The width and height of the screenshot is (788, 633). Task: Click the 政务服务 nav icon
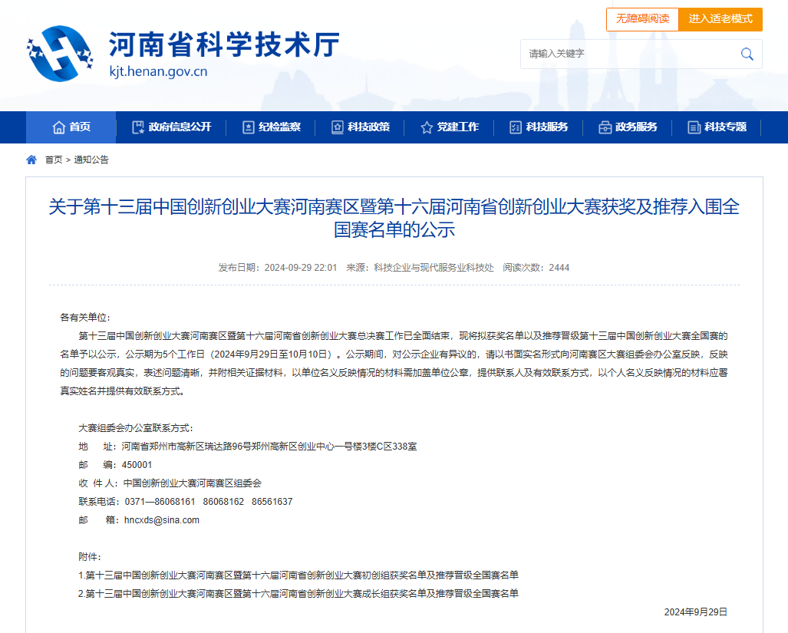point(605,127)
